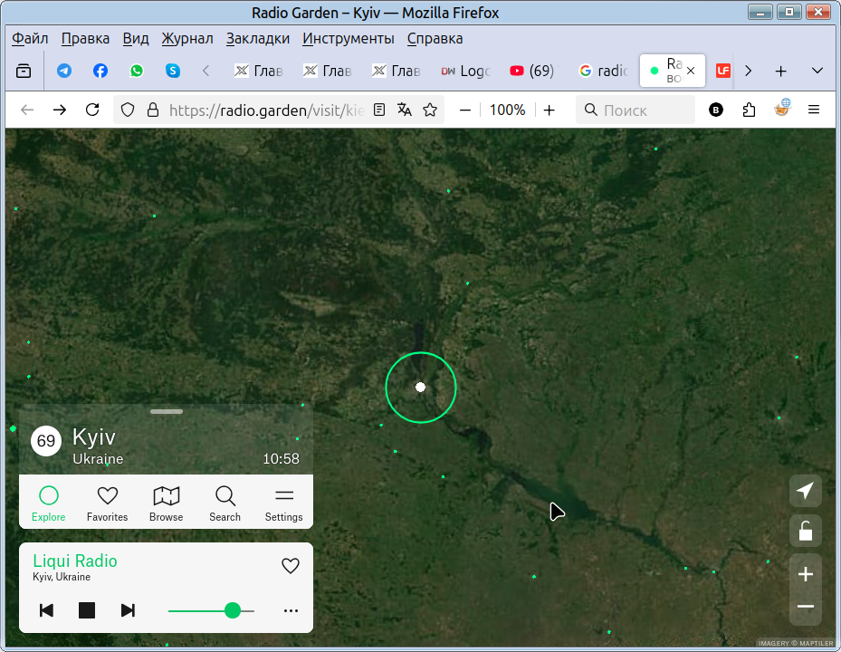Screen dimensions: 841x652
Task: Open the Справка menu
Action: pos(435,39)
